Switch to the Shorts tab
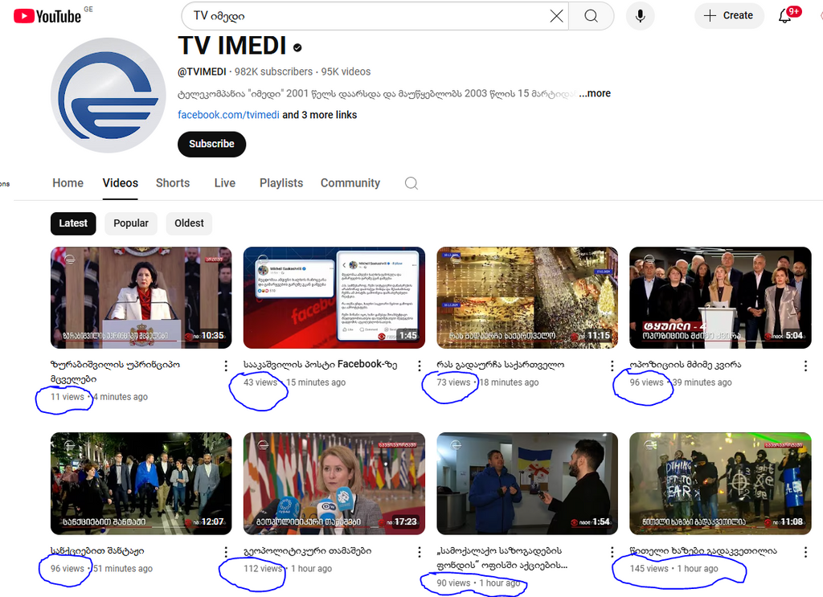This screenshot has width=823, height=597. (173, 183)
